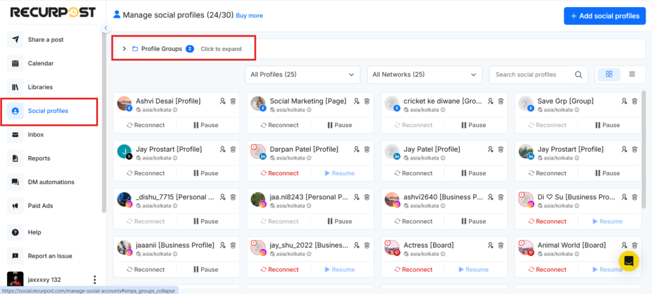Go to Libraries in sidebar

(40, 87)
